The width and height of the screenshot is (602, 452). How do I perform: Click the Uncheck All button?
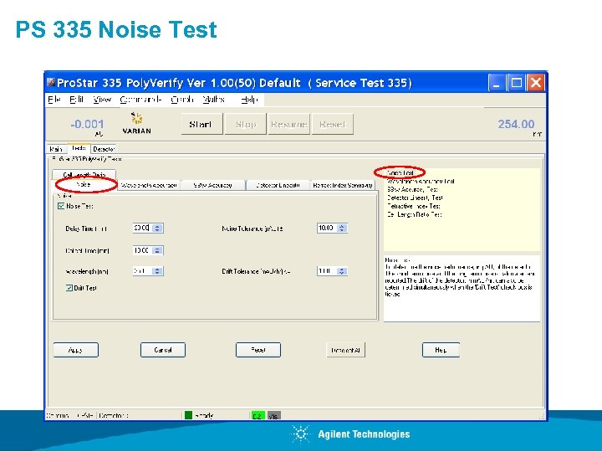[x=345, y=350]
